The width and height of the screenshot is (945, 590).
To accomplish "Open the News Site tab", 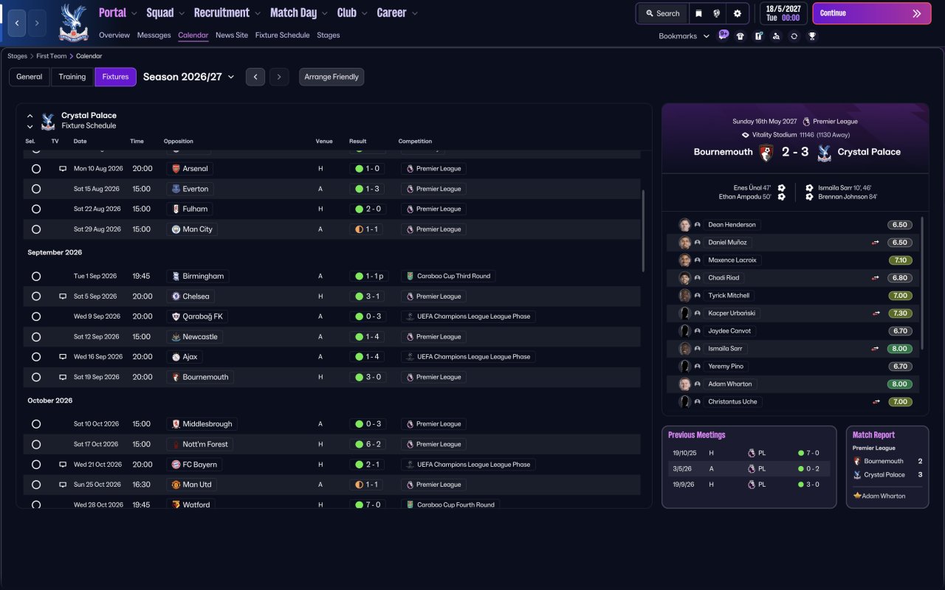I will (232, 35).
